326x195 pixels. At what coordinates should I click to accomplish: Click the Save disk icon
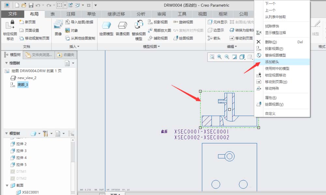pyautogui.click(x=31, y=5)
